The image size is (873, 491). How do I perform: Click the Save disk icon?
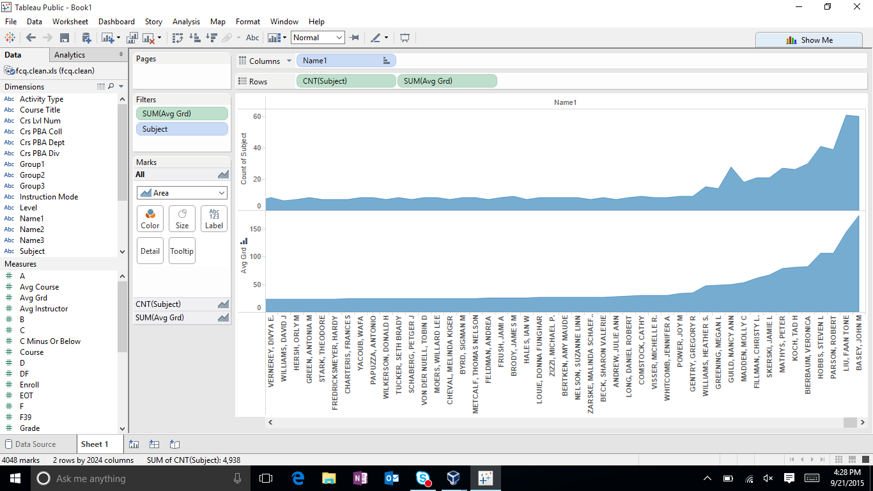tap(65, 38)
